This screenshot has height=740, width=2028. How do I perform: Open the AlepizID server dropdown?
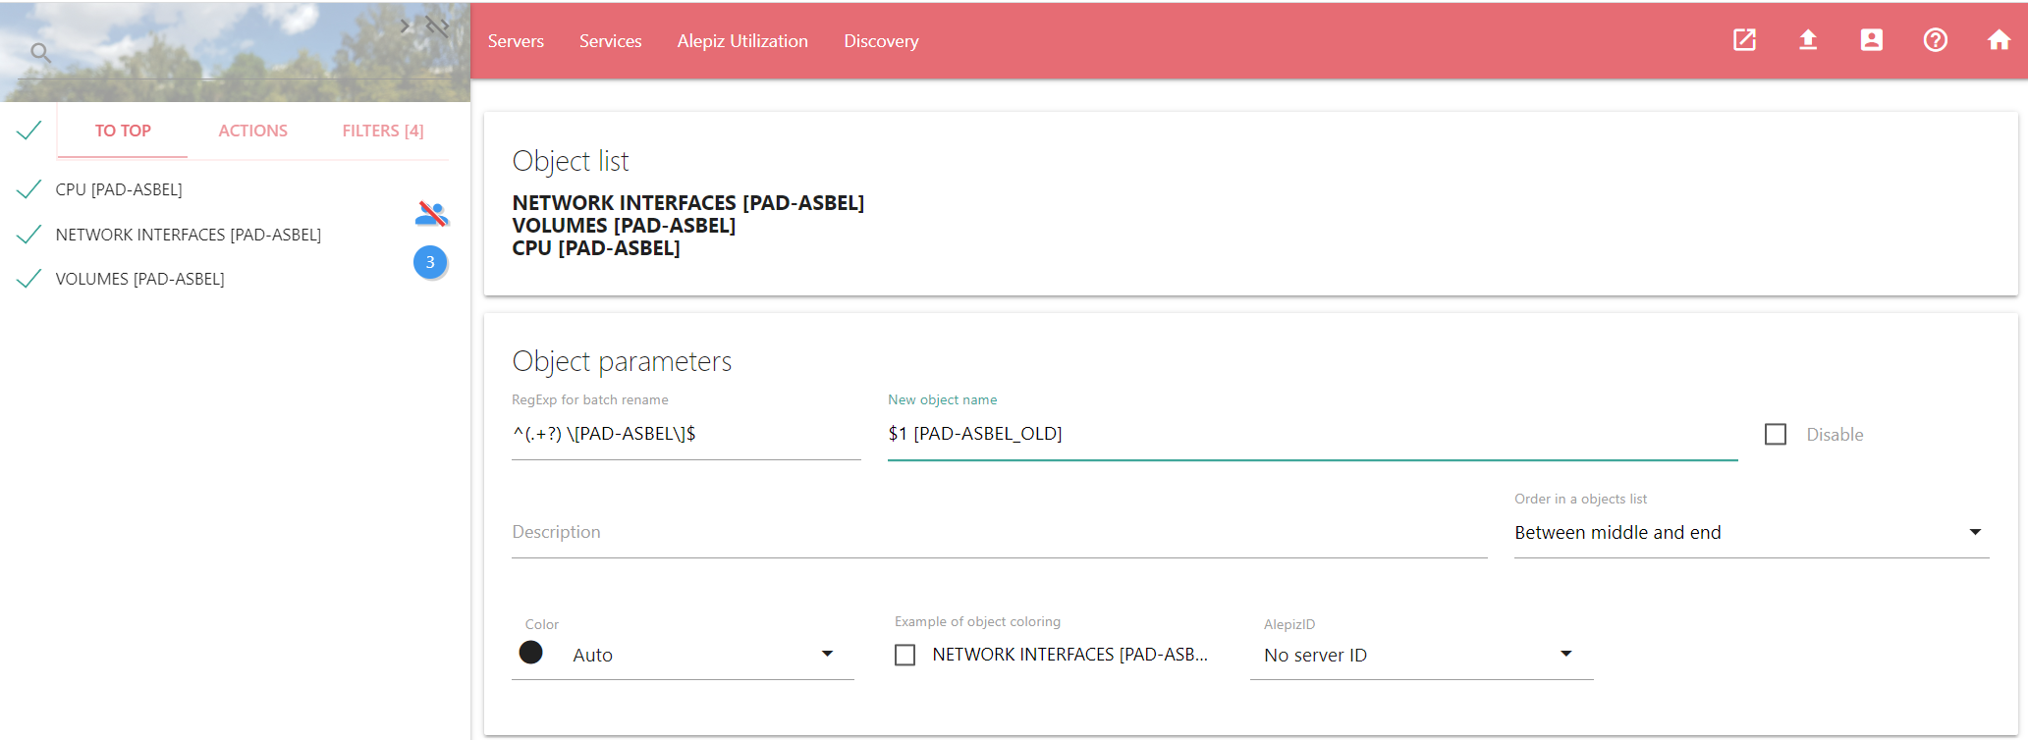point(1420,655)
